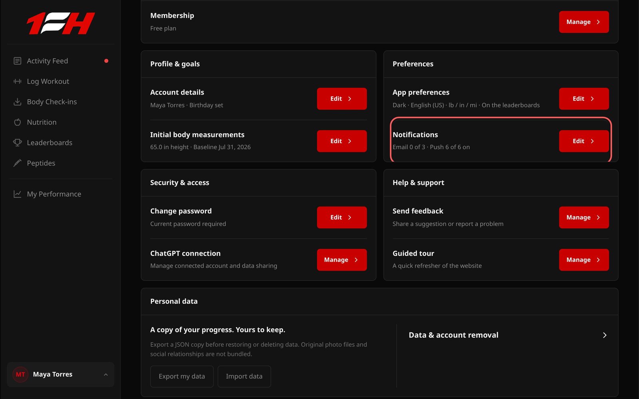The width and height of the screenshot is (639, 399).
Task: Manage Membership plan
Action: 584,22
